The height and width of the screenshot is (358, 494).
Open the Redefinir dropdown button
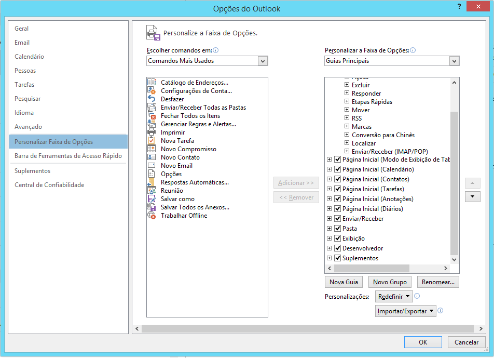pos(394,297)
